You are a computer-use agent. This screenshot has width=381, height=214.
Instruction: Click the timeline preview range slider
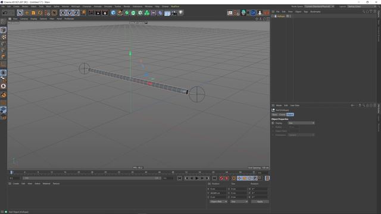click(x=92, y=178)
